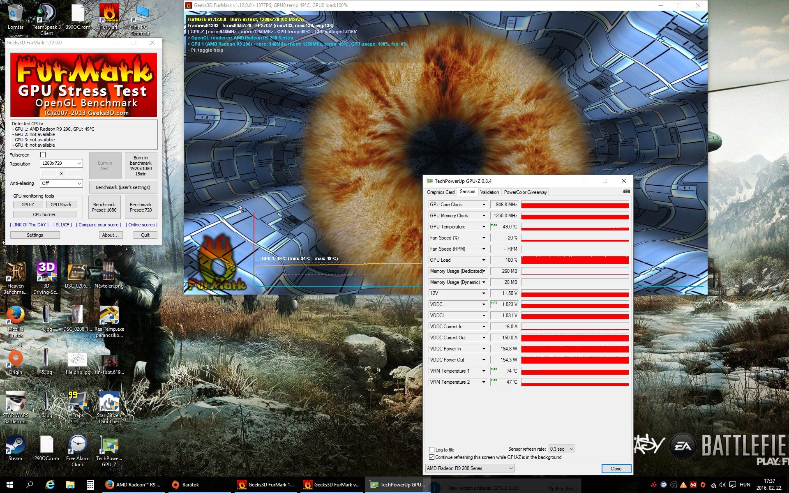Switch to Graphics Card tab
The width and height of the screenshot is (789, 493).
(x=441, y=192)
